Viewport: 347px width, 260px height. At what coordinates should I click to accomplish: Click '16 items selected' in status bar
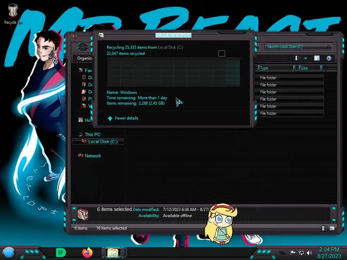[x=111, y=228]
